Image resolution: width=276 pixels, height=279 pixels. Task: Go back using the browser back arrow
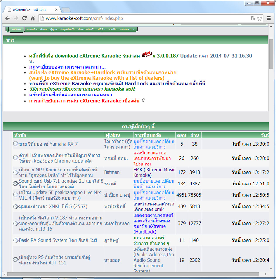point(8,18)
